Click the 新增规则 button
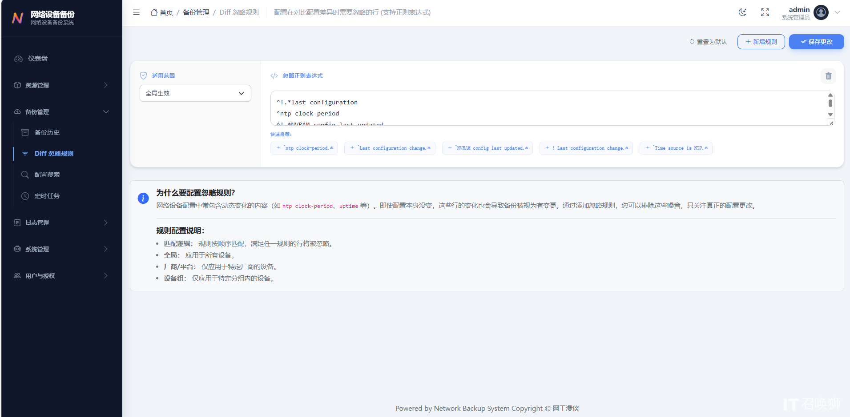Viewport: 850px width, 417px height. (x=761, y=42)
